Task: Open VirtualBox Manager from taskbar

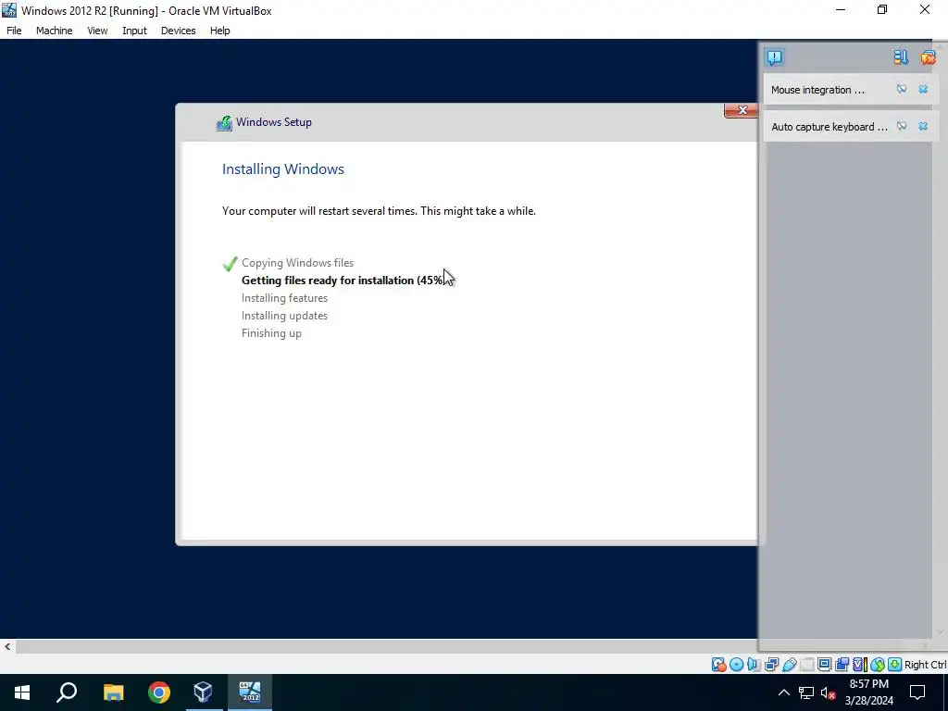Action: click(203, 692)
